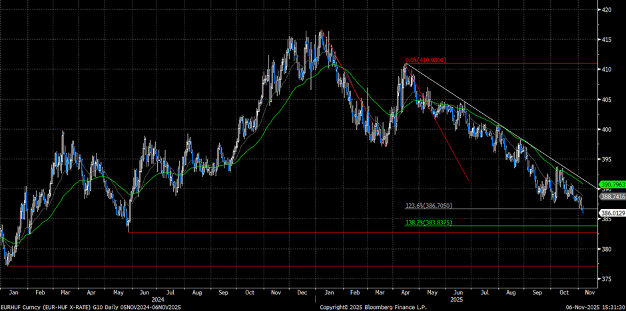The width and height of the screenshot is (626, 311).
Task: Click the 0.0%(410.9800) Fibonacci label
Action: click(x=426, y=61)
